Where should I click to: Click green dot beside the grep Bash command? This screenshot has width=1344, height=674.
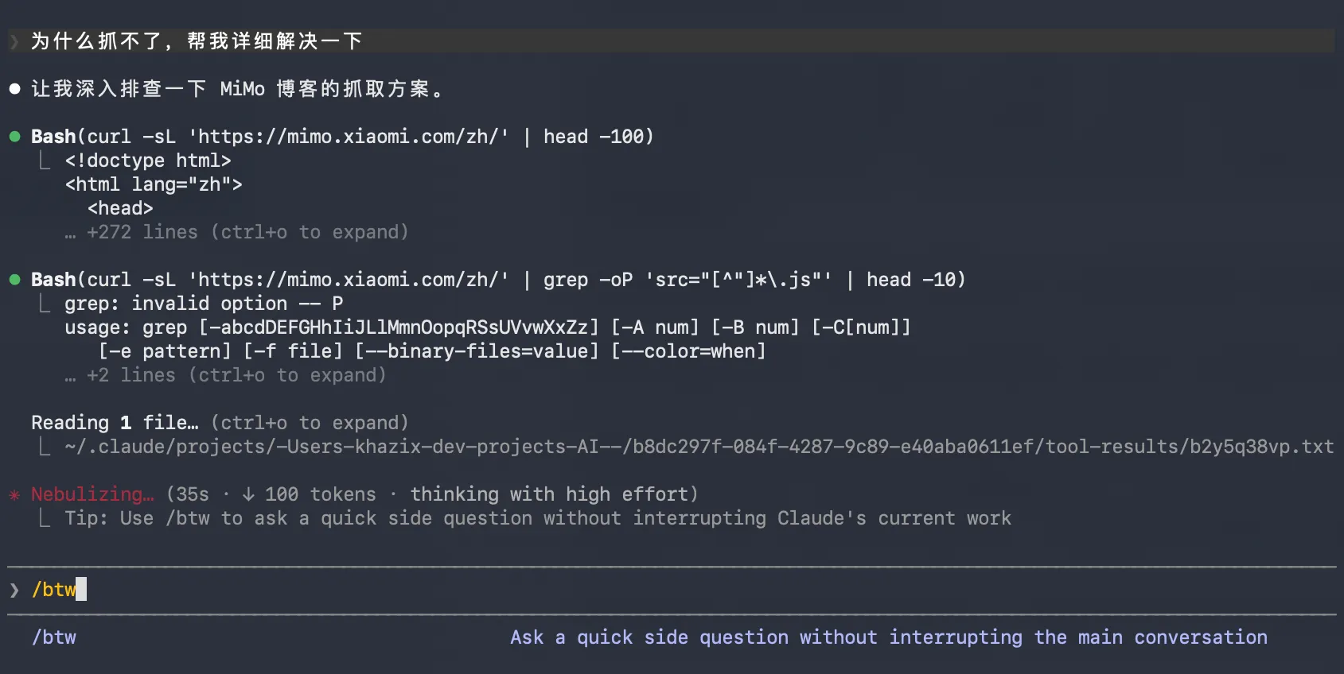(14, 280)
